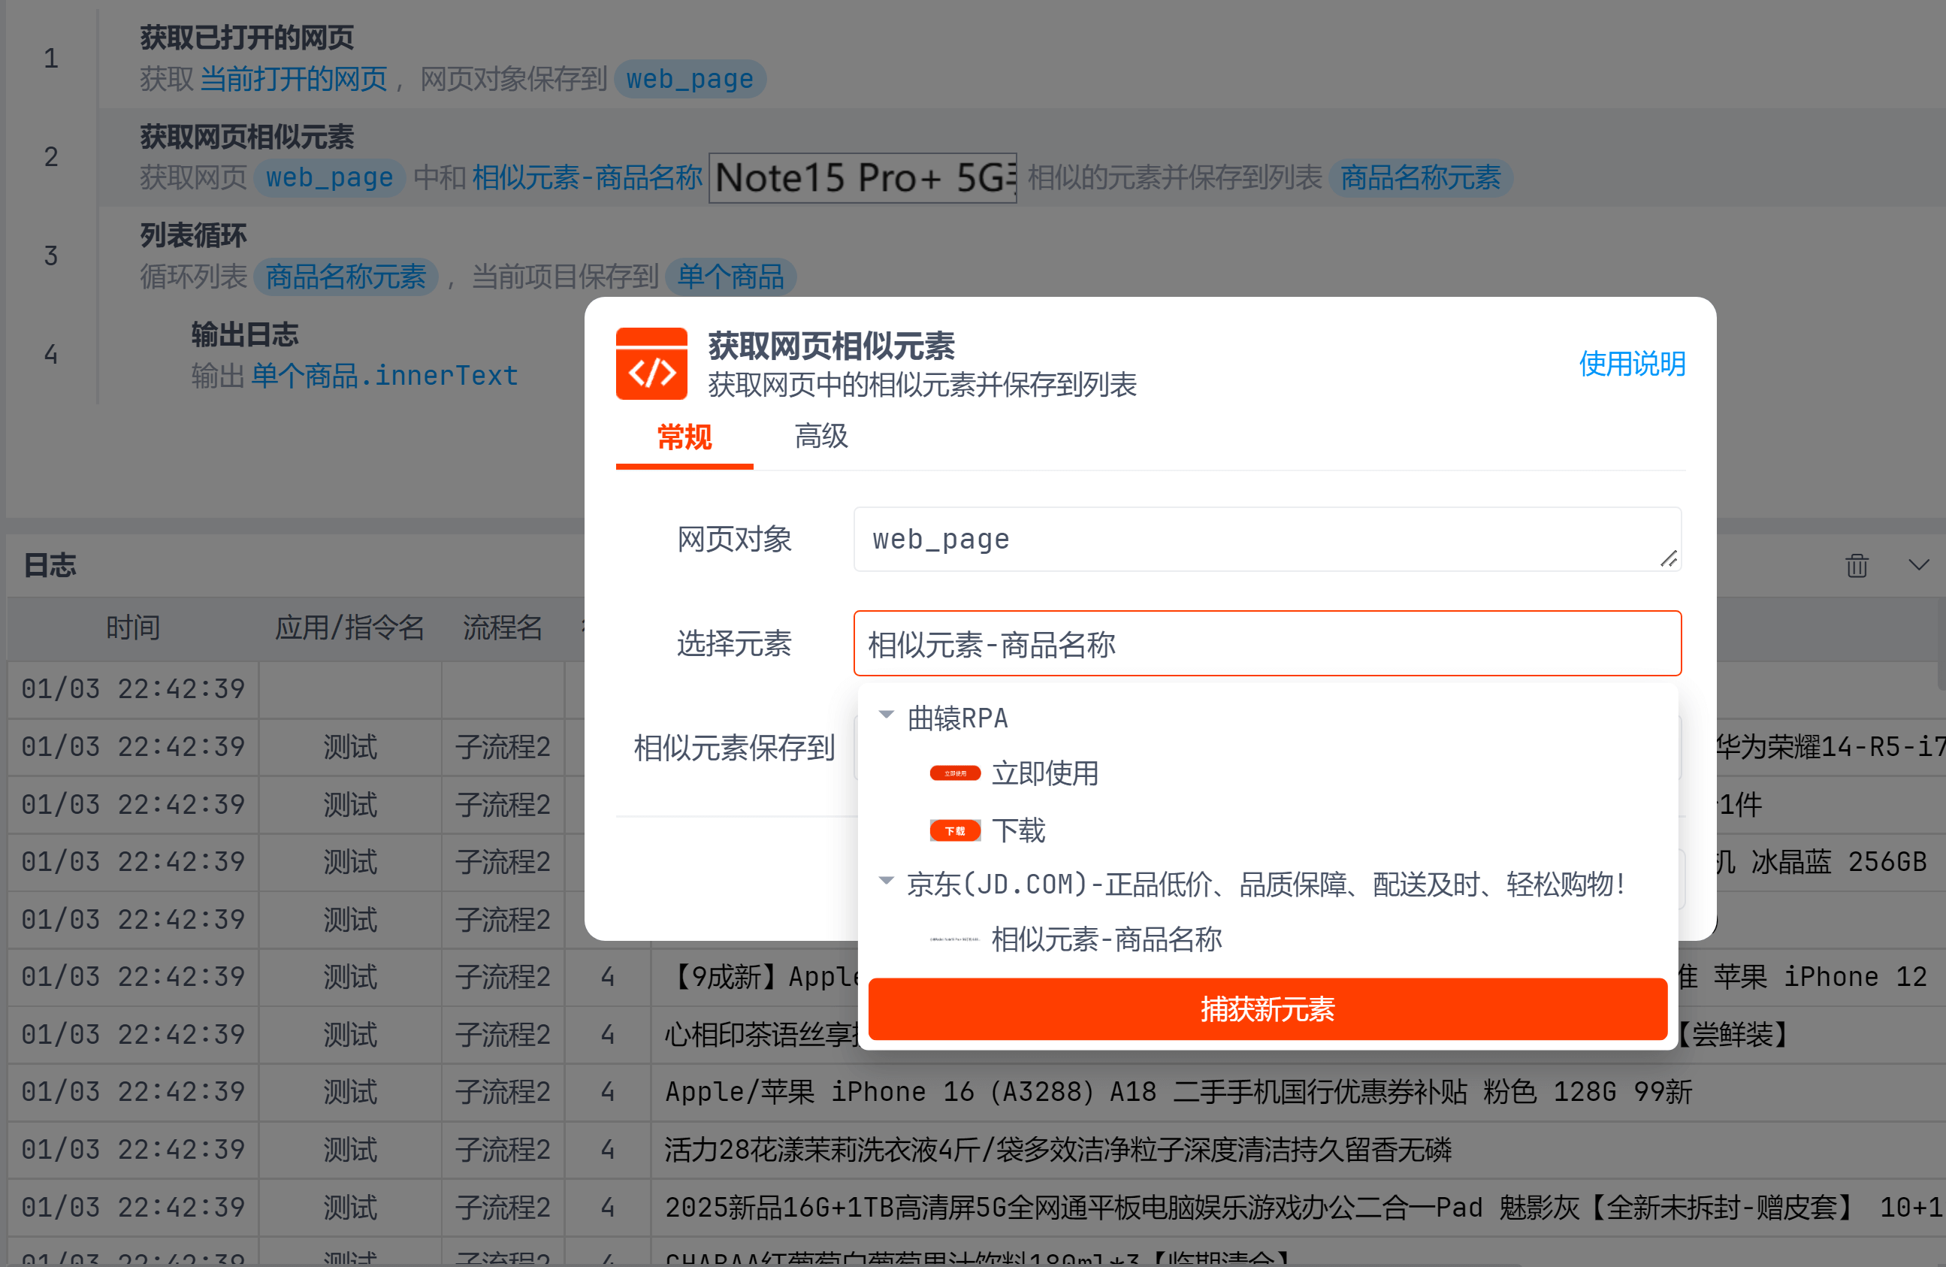Click the resize handle in web_page field
1946x1267 pixels.
point(1668,558)
